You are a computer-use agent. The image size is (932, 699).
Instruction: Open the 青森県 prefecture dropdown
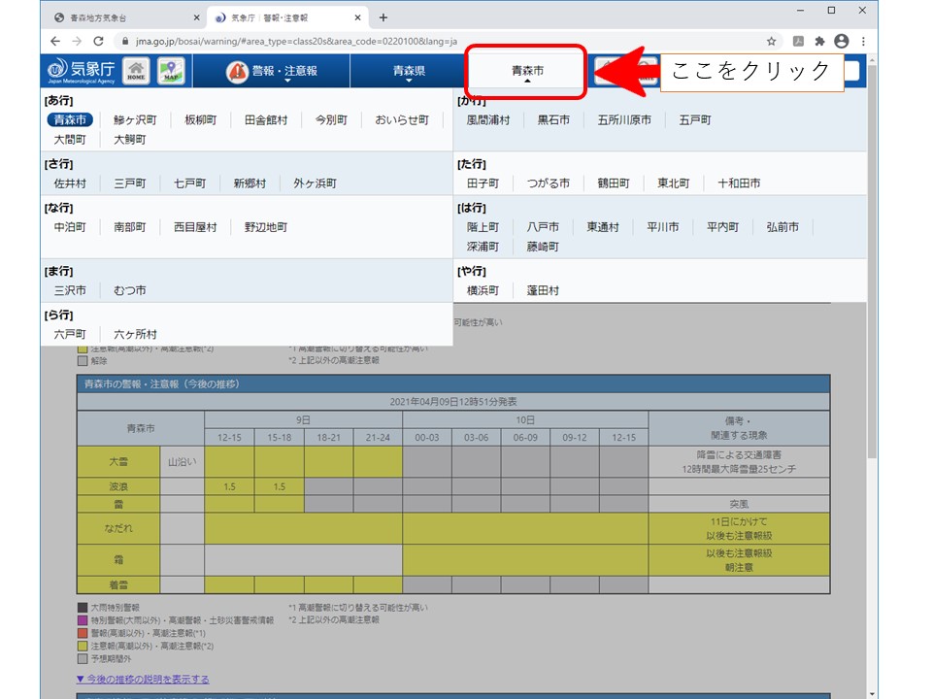point(409,71)
